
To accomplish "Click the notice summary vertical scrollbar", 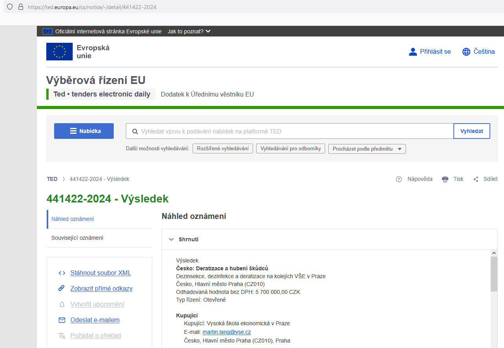I will coord(494,275).
